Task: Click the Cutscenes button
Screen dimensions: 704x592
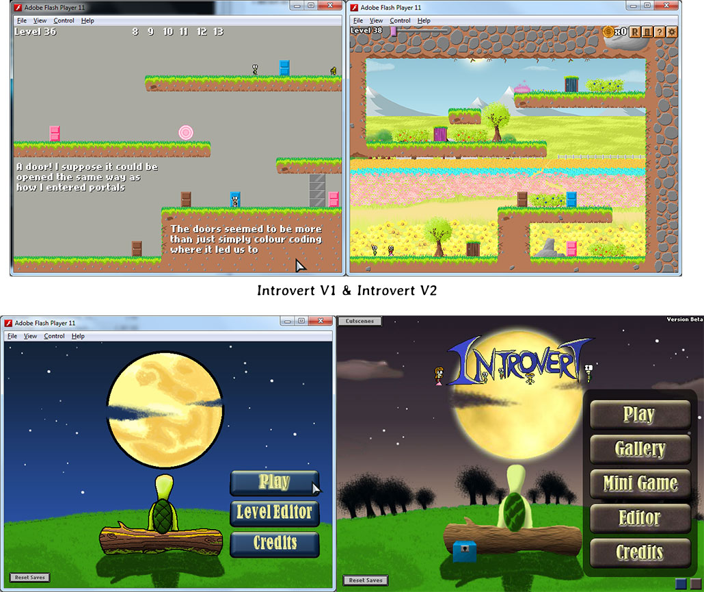Action: 360,321
